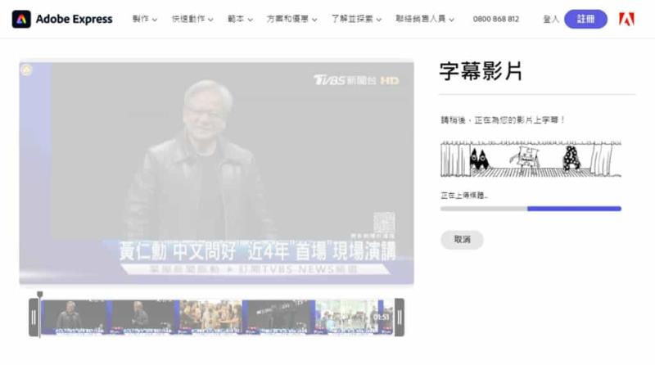Click the Adobe Express wordmark text
Screen dimensions: 655x365
tap(74, 19)
